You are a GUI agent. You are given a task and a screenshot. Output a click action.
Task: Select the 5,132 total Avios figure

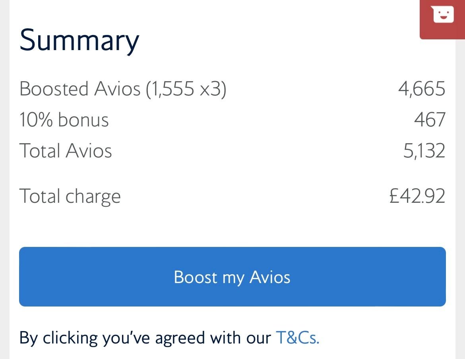(x=424, y=151)
